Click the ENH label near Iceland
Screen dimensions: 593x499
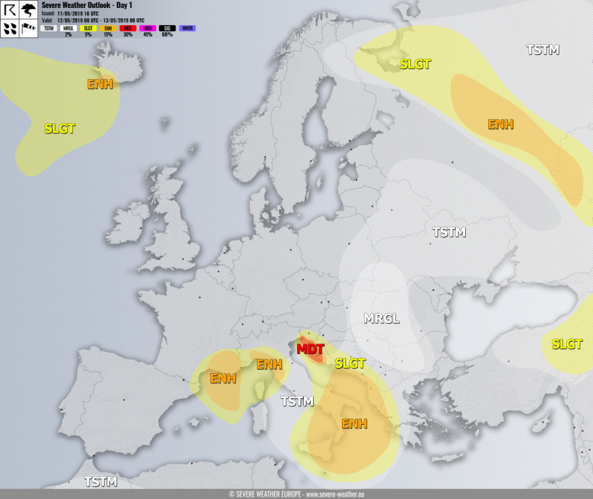pos(100,84)
